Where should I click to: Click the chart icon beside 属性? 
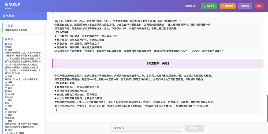point(6,39)
